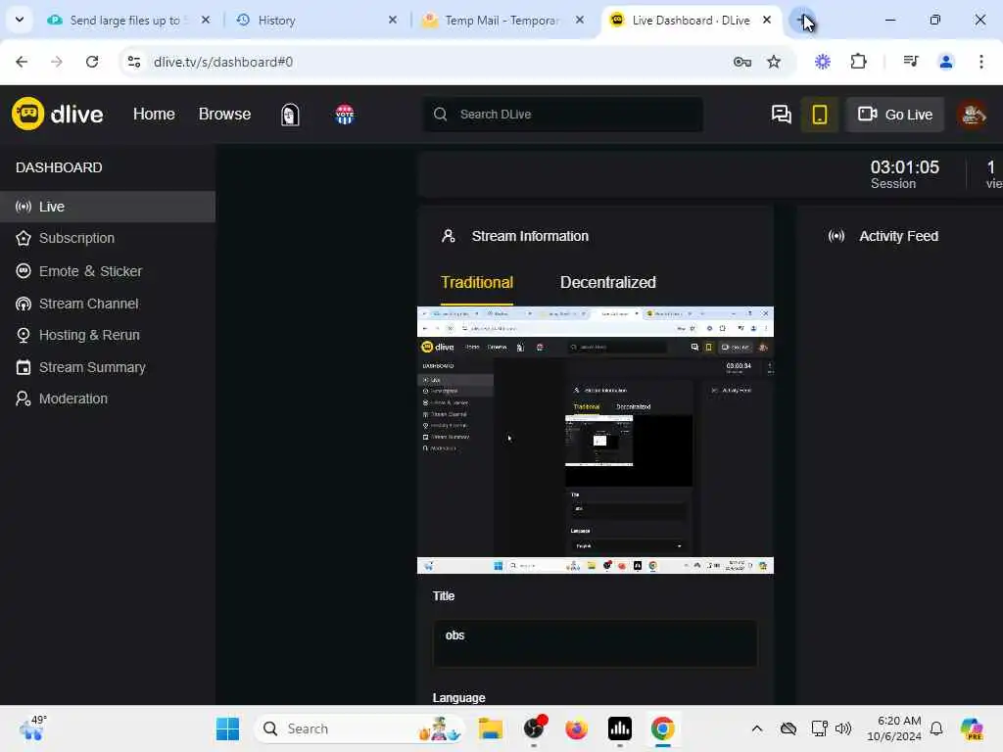The height and width of the screenshot is (752, 1003).
Task: Click the Vote badge icon in the DLive navbar
Action: coord(344,115)
